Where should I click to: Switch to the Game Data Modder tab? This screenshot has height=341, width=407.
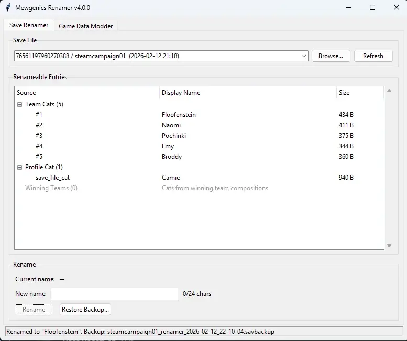click(85, 26)
